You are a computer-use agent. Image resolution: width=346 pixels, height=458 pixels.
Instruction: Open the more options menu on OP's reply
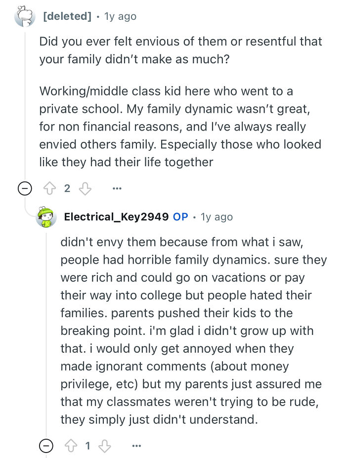136,446
